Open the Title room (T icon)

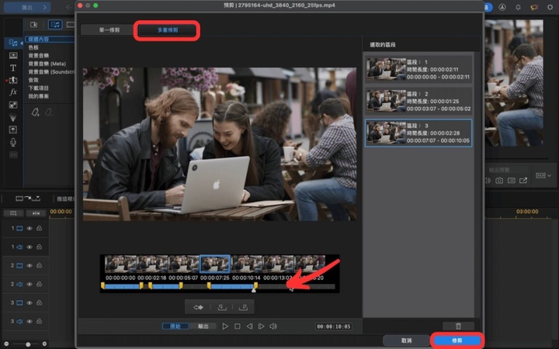(x=13, y=67)
